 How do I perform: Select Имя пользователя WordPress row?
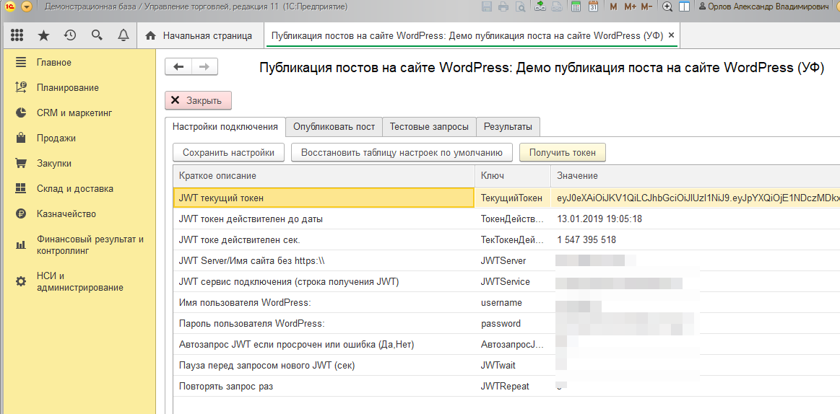click(506, 303)
